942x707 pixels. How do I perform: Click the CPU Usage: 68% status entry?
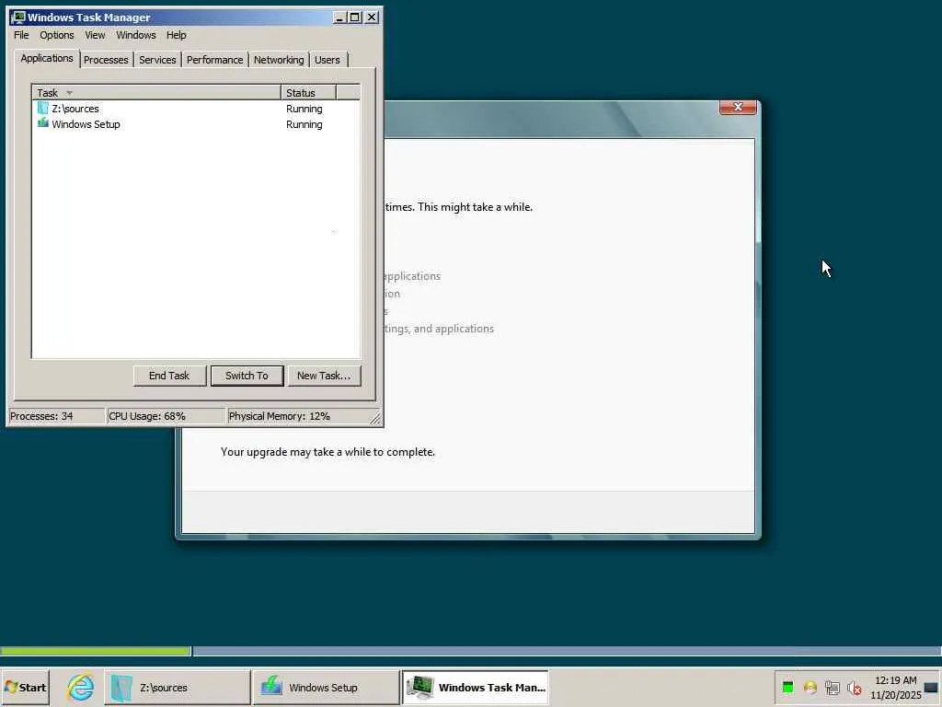tap(166, 416)
